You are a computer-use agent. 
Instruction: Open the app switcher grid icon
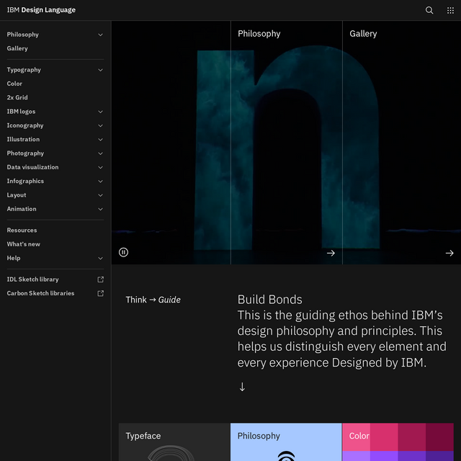pyautogui.click(x=450, y=10)
